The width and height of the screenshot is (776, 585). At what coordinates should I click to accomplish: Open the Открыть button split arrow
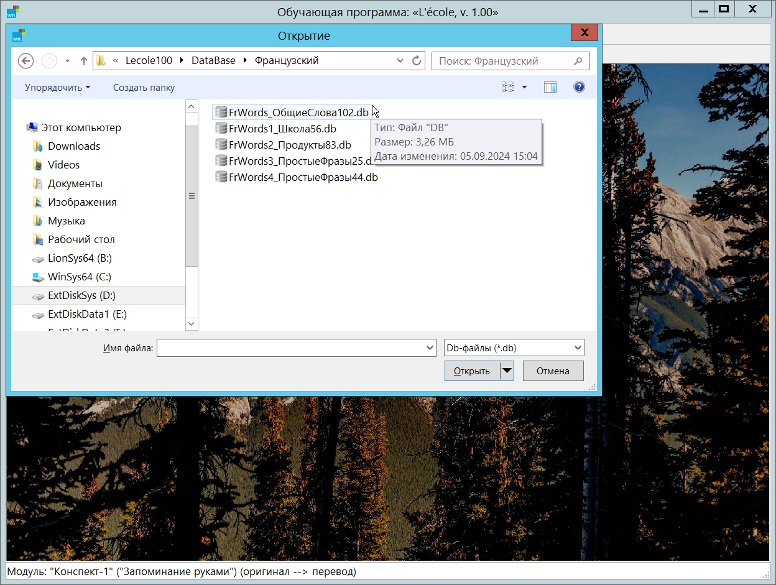click(x=507, y=371)
